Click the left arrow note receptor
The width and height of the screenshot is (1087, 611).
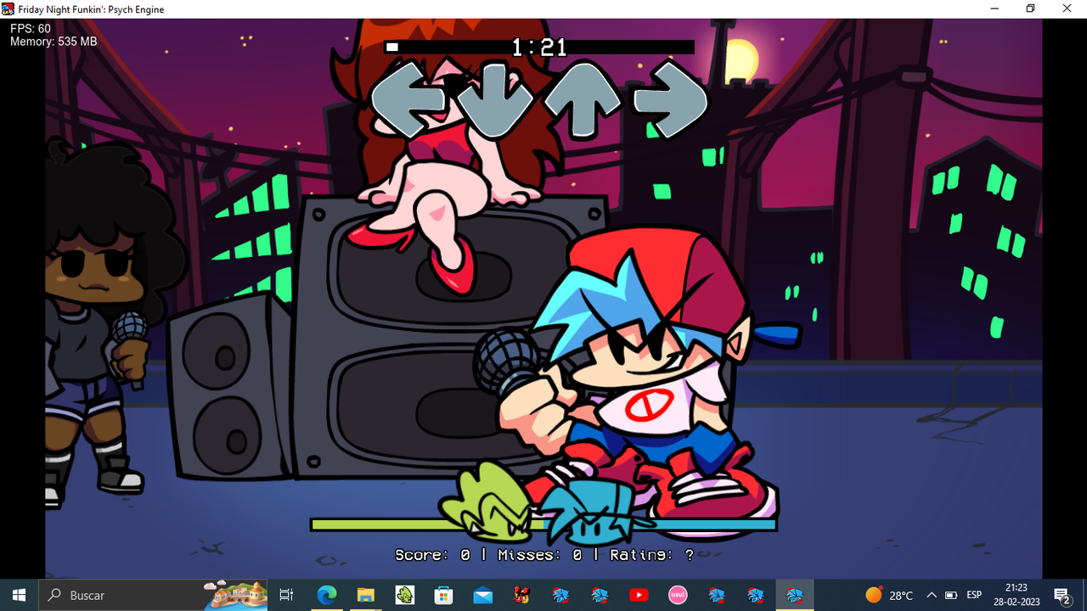pyautogui.click(x=408, y=99)
